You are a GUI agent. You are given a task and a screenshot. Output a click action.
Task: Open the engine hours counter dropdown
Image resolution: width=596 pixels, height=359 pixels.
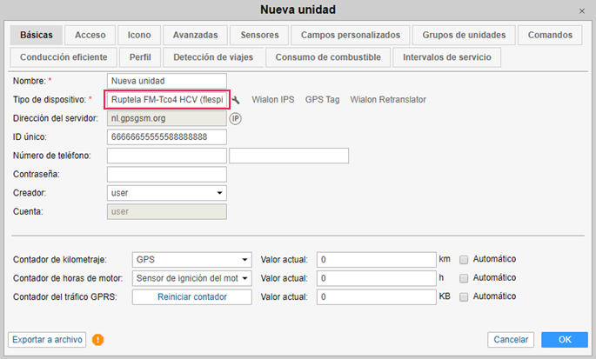191,278
